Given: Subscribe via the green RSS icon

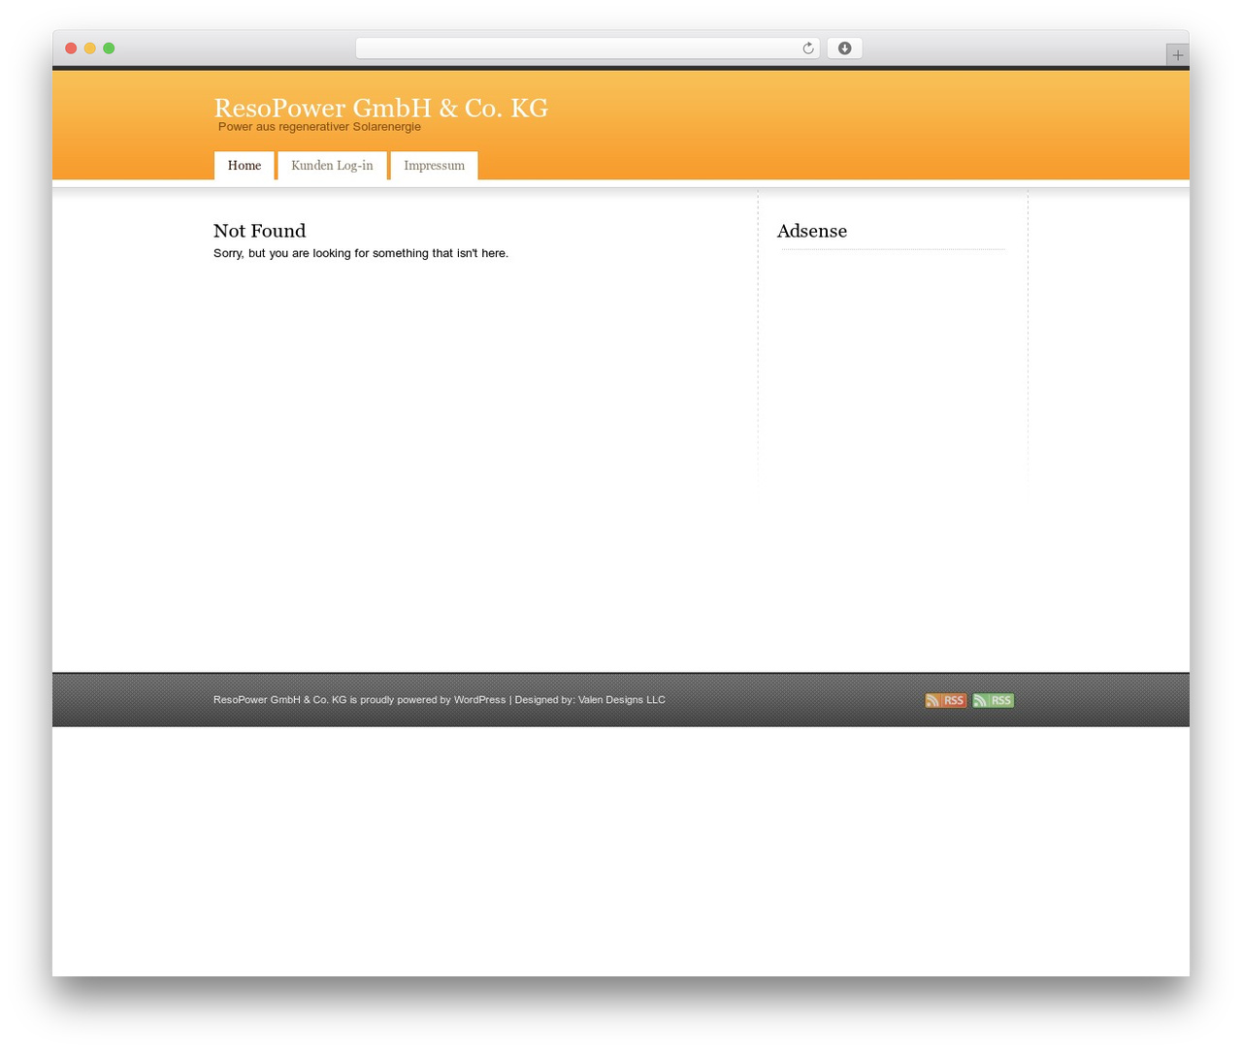Looking at the screenshot, I should [993, 700].
